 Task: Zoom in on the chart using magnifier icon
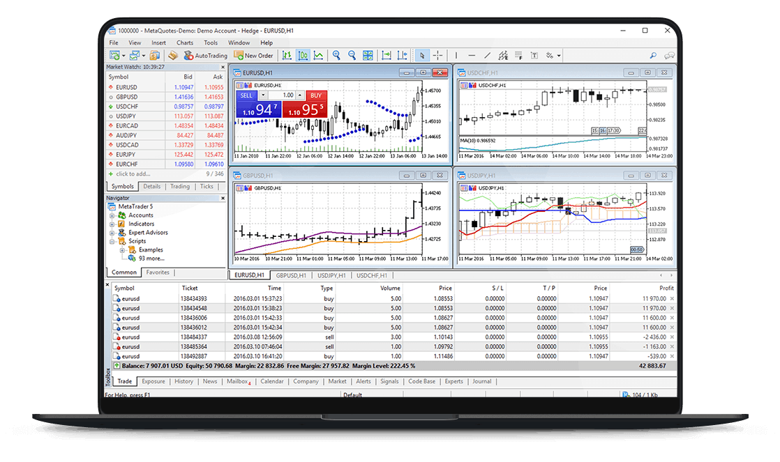pyautogui.click(x=336, y=55)
